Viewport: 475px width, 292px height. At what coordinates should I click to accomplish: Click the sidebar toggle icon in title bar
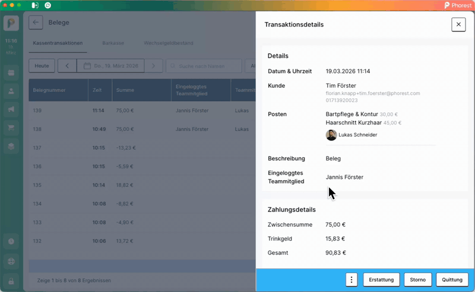(x=35, y=5)
